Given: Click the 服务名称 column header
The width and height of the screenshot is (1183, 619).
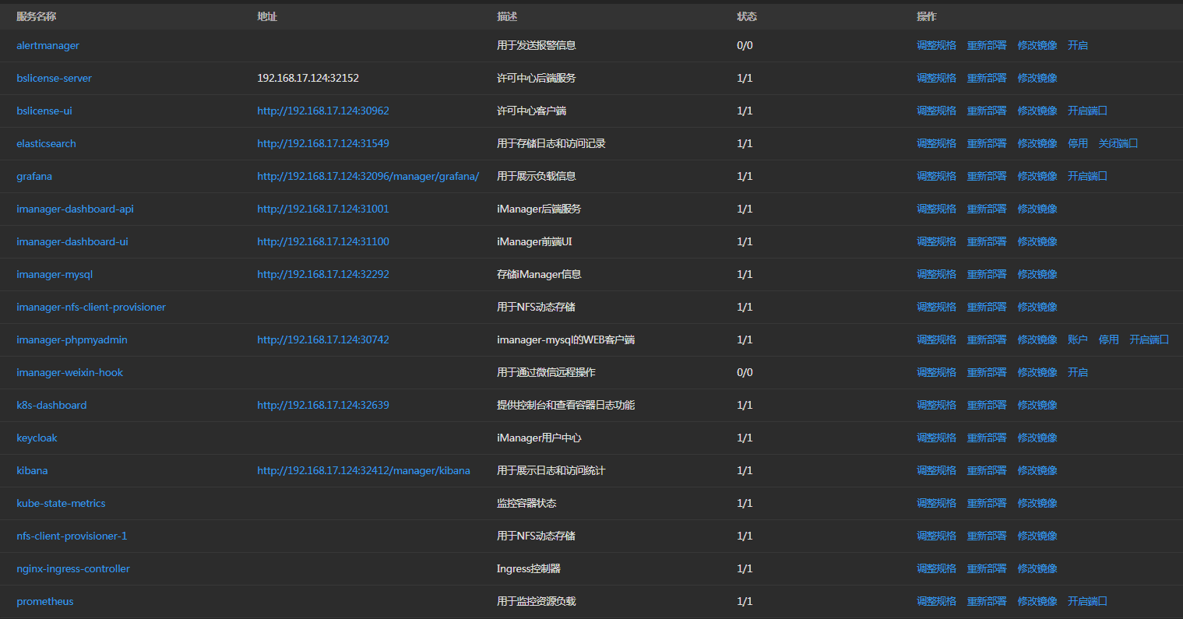Looking at the screenshot, I should (x=36, y=16).
